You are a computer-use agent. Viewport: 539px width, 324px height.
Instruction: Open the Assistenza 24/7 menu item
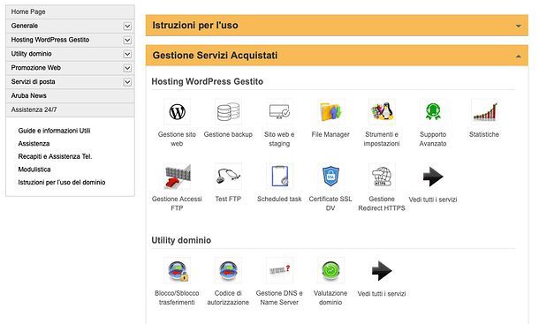click(70, 110)
